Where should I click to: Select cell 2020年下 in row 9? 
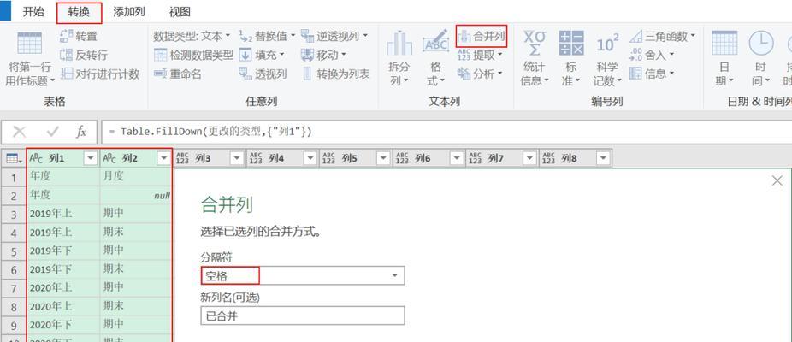63,324
